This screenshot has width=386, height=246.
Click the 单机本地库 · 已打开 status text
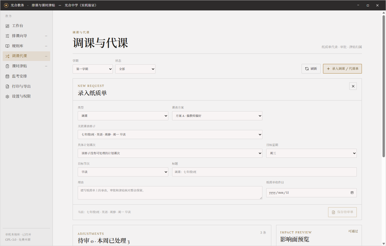click(x=18, y=235)
